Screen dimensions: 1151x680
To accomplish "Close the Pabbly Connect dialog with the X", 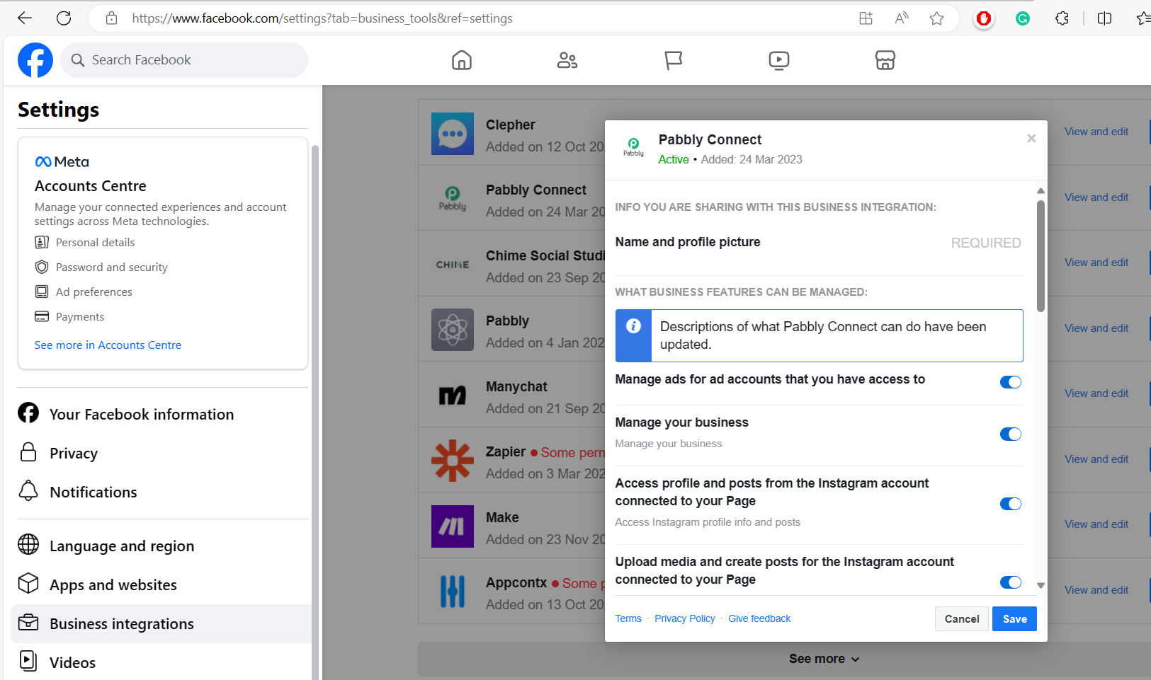I will click(1031, 139).
